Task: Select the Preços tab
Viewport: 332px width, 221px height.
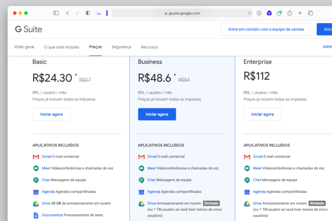Action: coord(95,47)
